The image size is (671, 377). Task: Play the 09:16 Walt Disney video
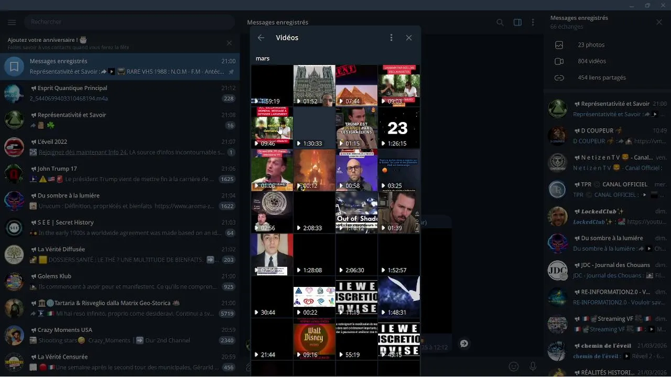(x=314, y=339)
